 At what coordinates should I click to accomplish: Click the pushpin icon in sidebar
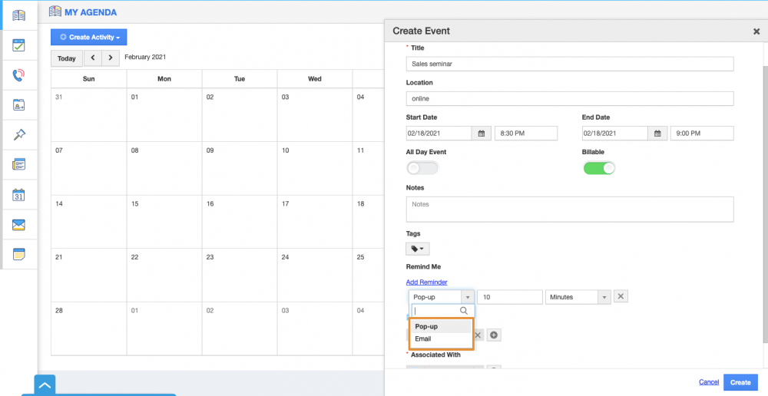click(x=19, y=135)
